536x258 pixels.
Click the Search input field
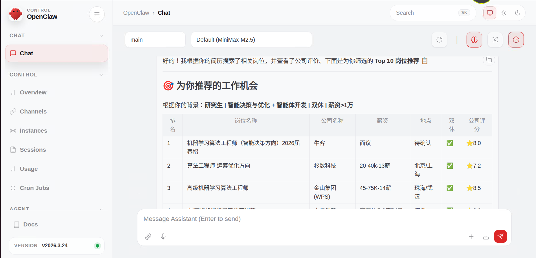(433, 13)
